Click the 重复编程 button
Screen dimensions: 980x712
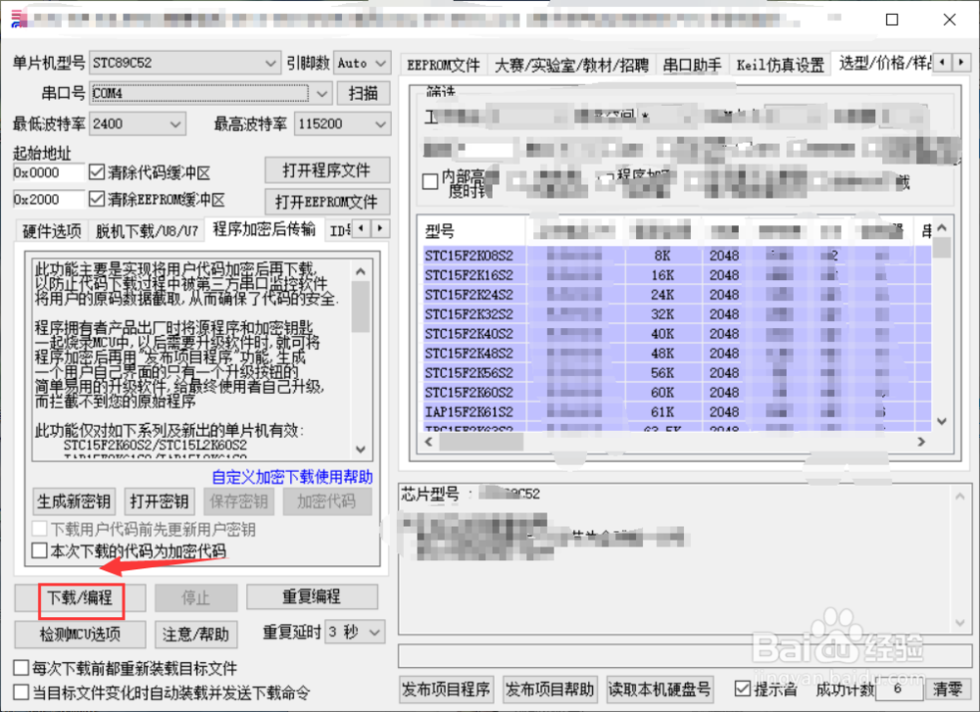point(312,596)
